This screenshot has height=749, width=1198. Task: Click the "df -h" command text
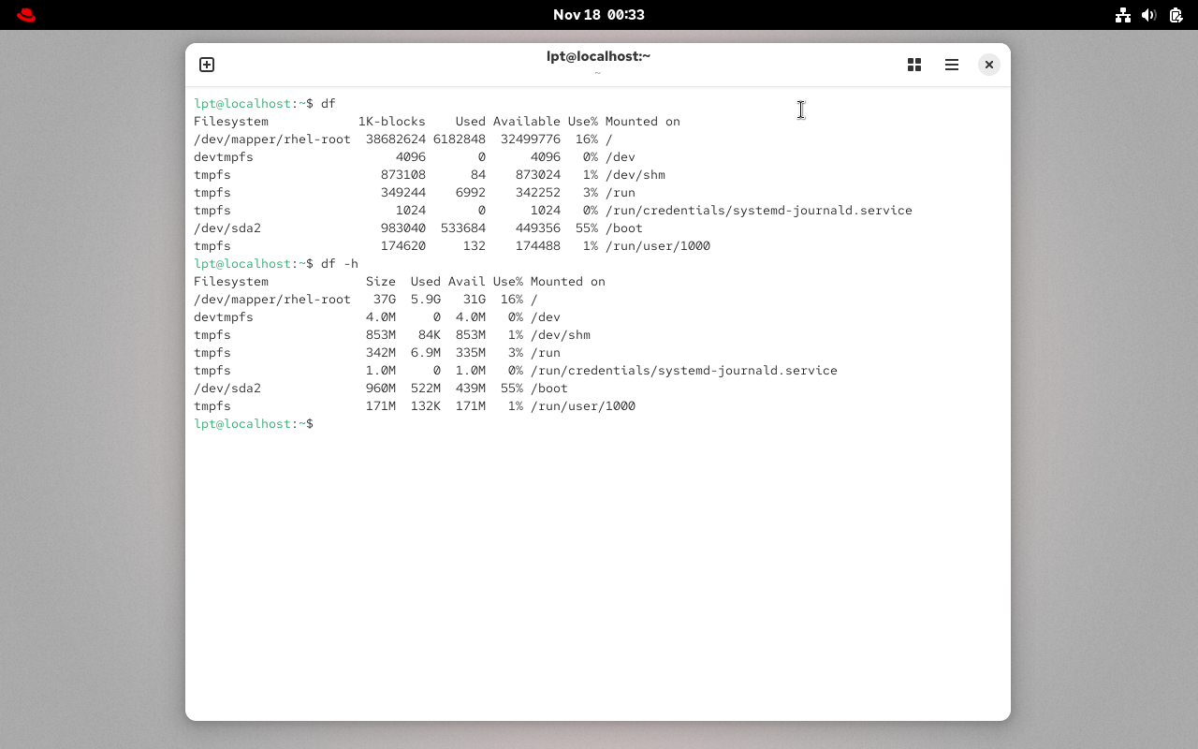339,264
